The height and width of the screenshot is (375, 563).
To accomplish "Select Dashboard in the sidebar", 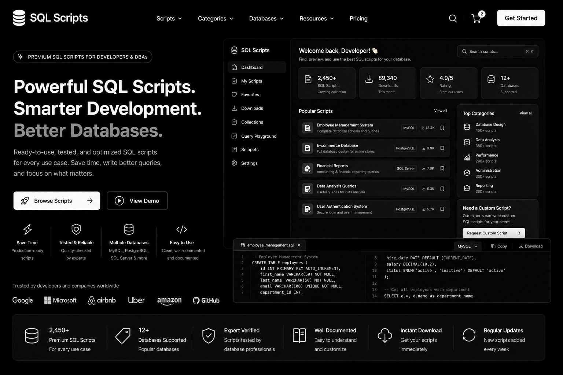I will point(257,67).
